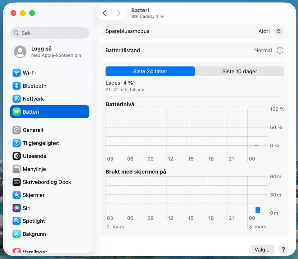
Task: Go back with the left chevron
Action: pyautogui.click(x=104, y=13)
